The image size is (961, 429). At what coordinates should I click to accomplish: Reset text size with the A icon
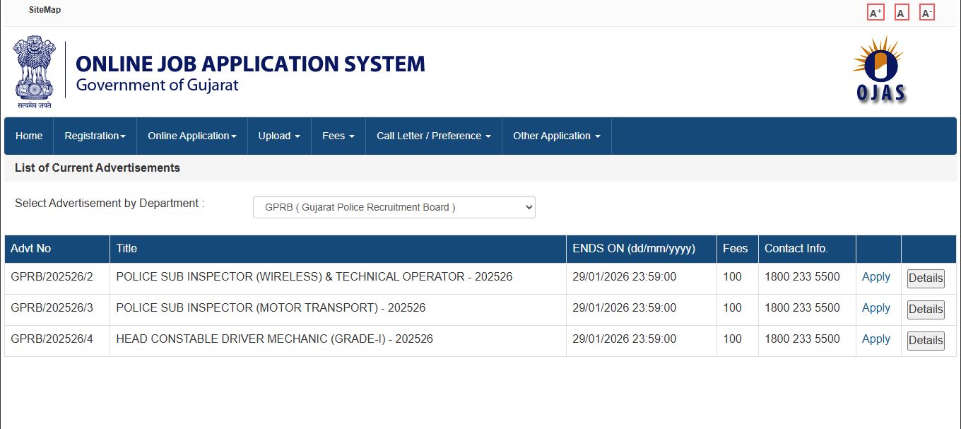click(901, 12)
